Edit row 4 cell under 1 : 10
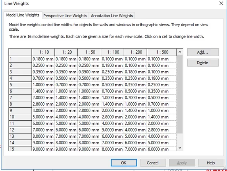 pos(43,79)
